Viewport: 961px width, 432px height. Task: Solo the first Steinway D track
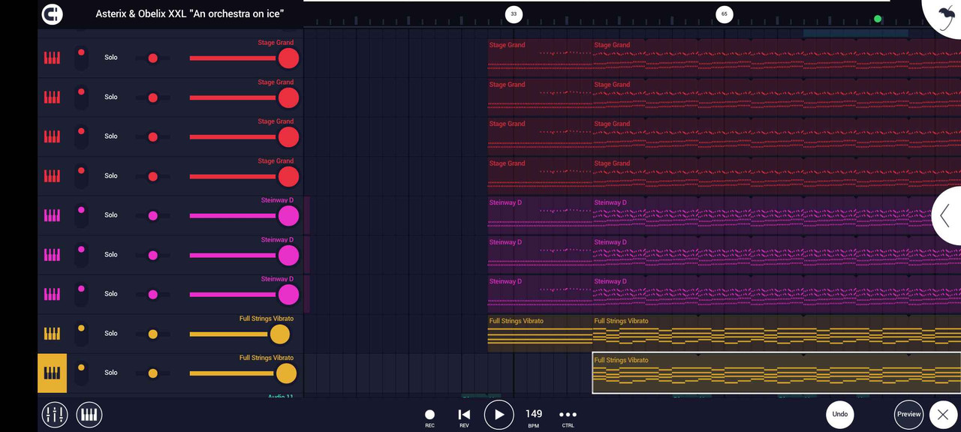pos(111,215)
